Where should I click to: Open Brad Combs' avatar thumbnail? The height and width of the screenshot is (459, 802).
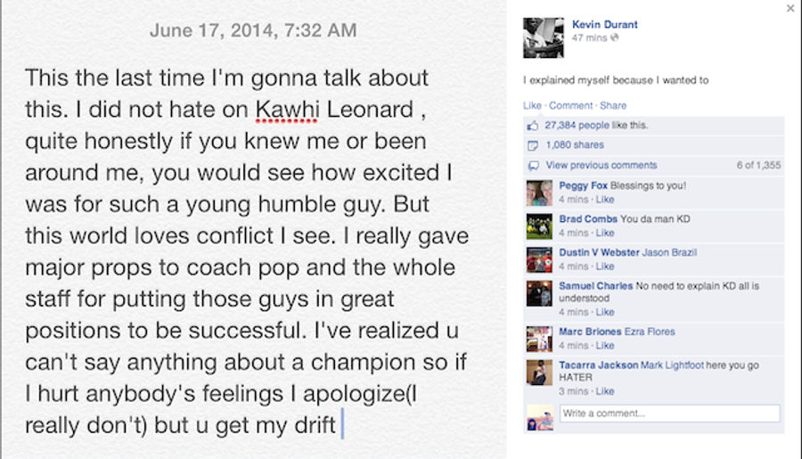pos(539,226)
